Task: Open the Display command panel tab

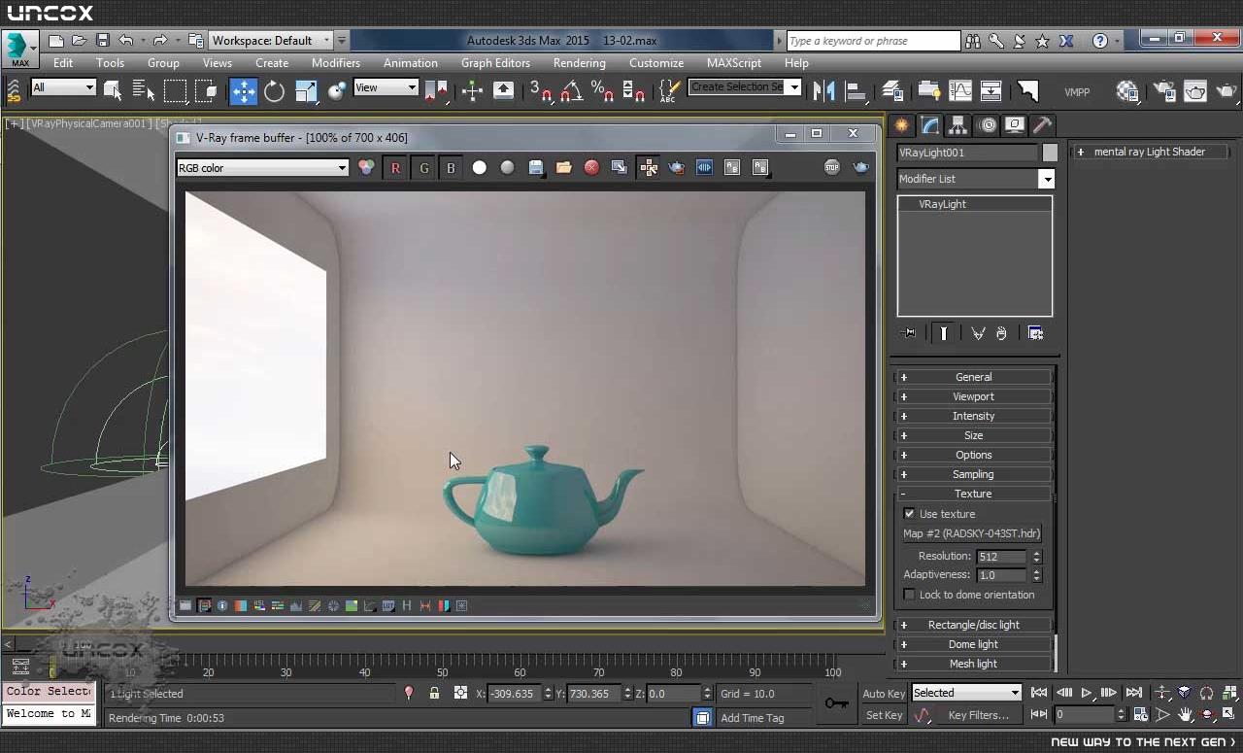Action: coord(1015,125)
